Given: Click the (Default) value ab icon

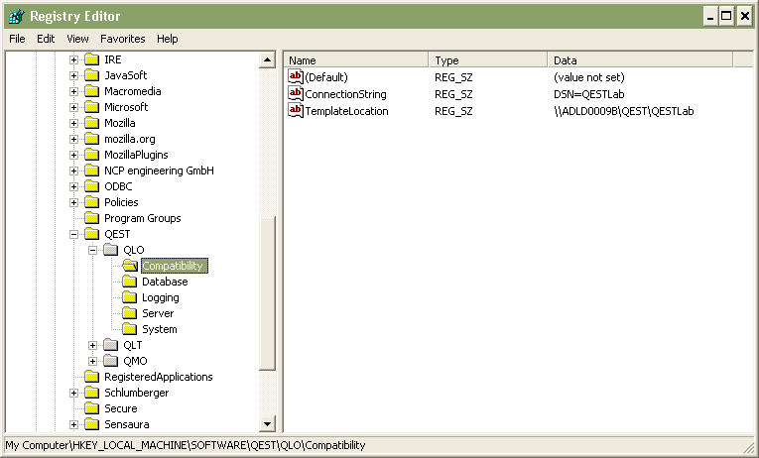Looking at the screenshot, I should (x=295, y=76).
